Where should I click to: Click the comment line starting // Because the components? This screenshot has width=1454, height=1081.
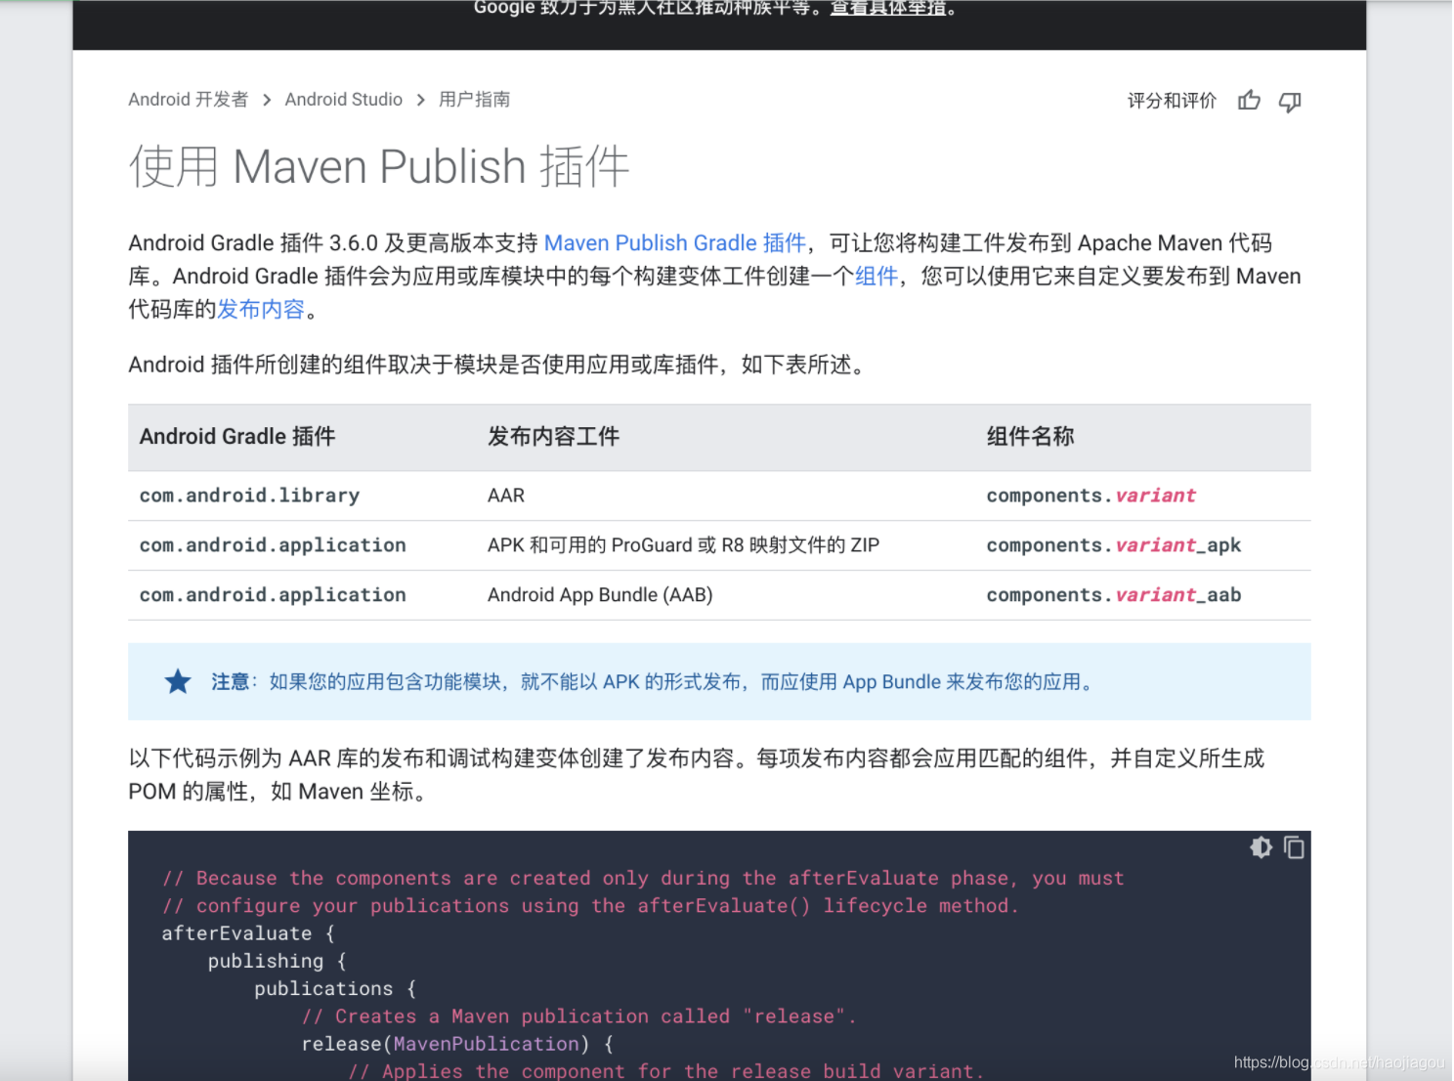[643, 879]
